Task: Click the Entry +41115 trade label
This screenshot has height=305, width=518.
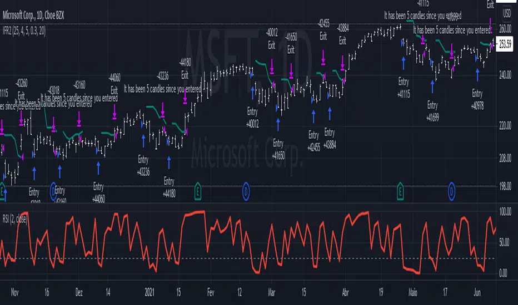Action: (404, 88)
